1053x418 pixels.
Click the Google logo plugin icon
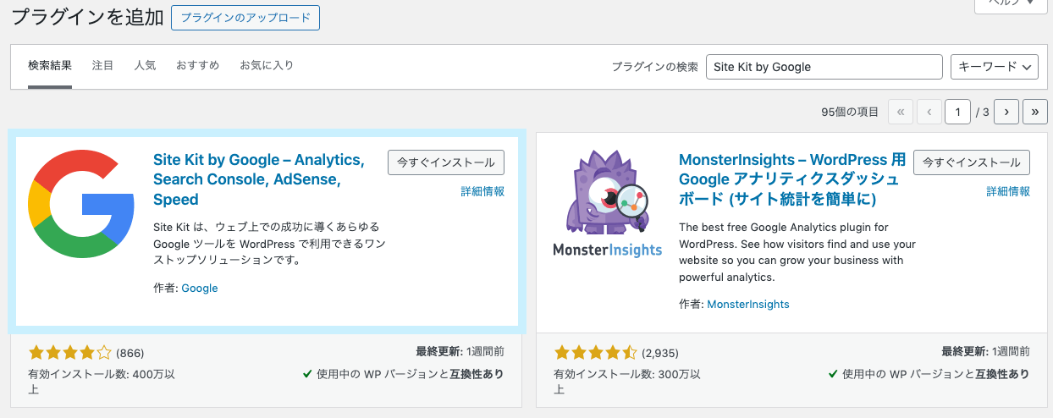pyautogui.click(x=81, y=204)
